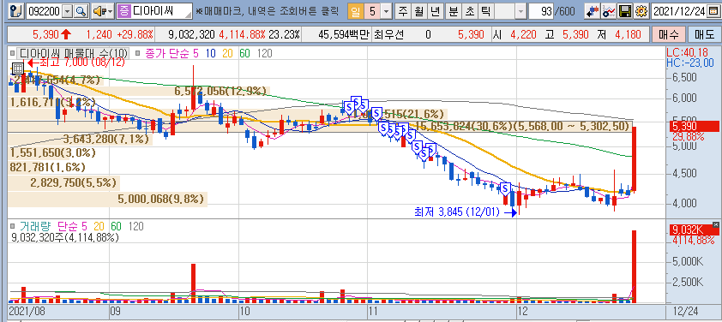
Task: Open the speaker icon dropdown arrow
Action: click(x=110, y=11)
